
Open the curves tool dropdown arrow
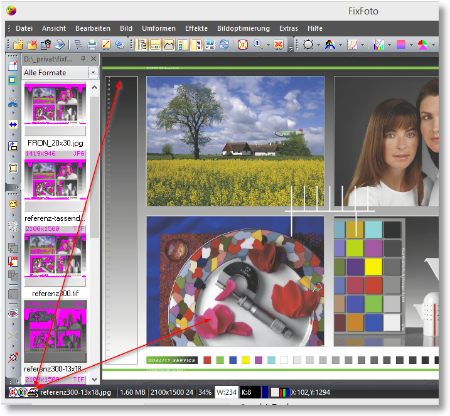tap(362, 45)
